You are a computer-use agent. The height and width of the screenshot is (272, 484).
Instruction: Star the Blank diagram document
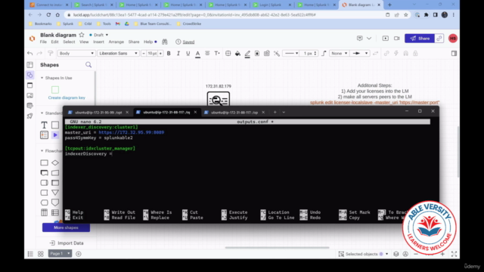tap(82, 35)
